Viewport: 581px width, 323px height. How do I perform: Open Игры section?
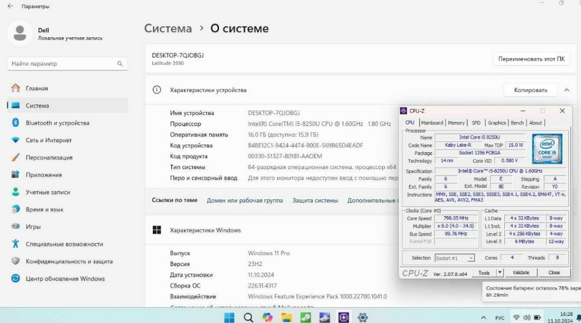67,227
